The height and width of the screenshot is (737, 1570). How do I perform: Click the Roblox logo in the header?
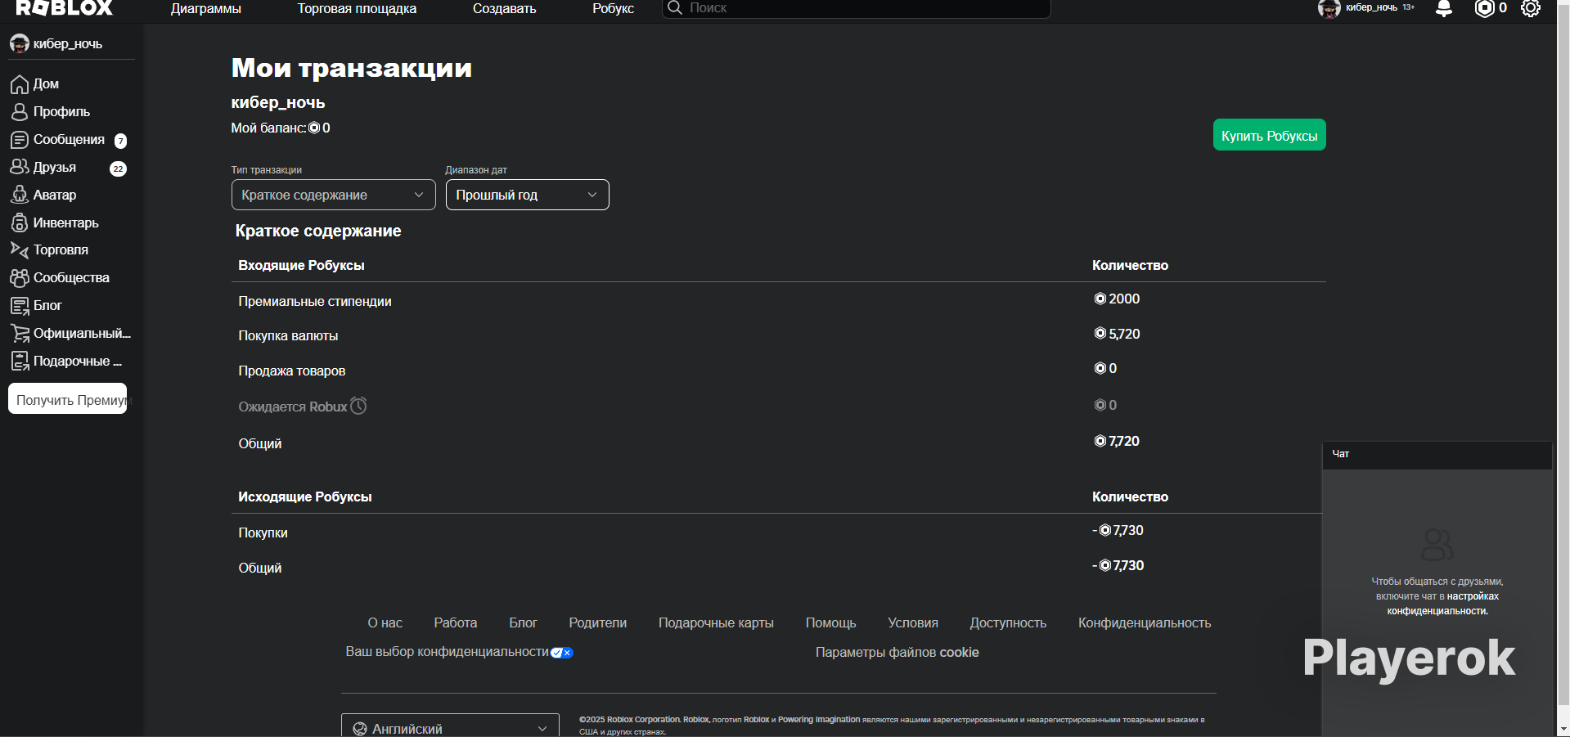click(x=65, y=8)
